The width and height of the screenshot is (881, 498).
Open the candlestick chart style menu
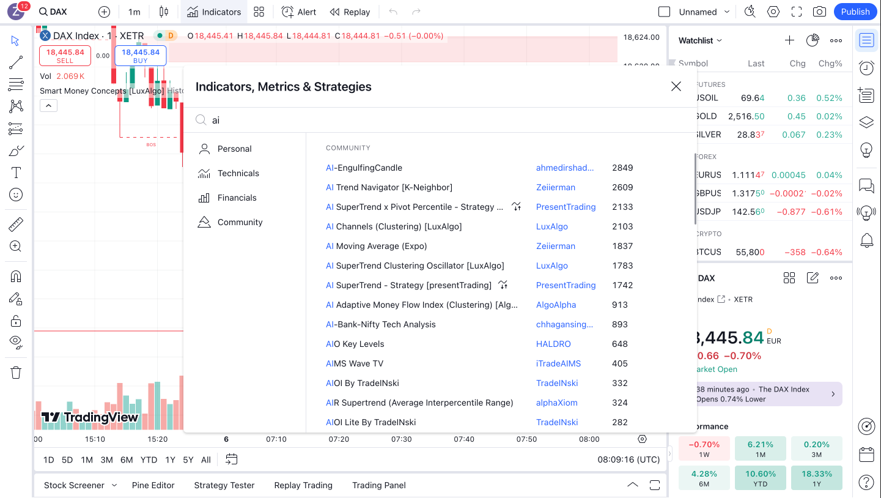point(163,12)
